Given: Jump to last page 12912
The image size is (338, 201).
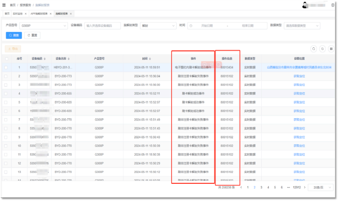Looking at the screenshot, I should point(297,188).
